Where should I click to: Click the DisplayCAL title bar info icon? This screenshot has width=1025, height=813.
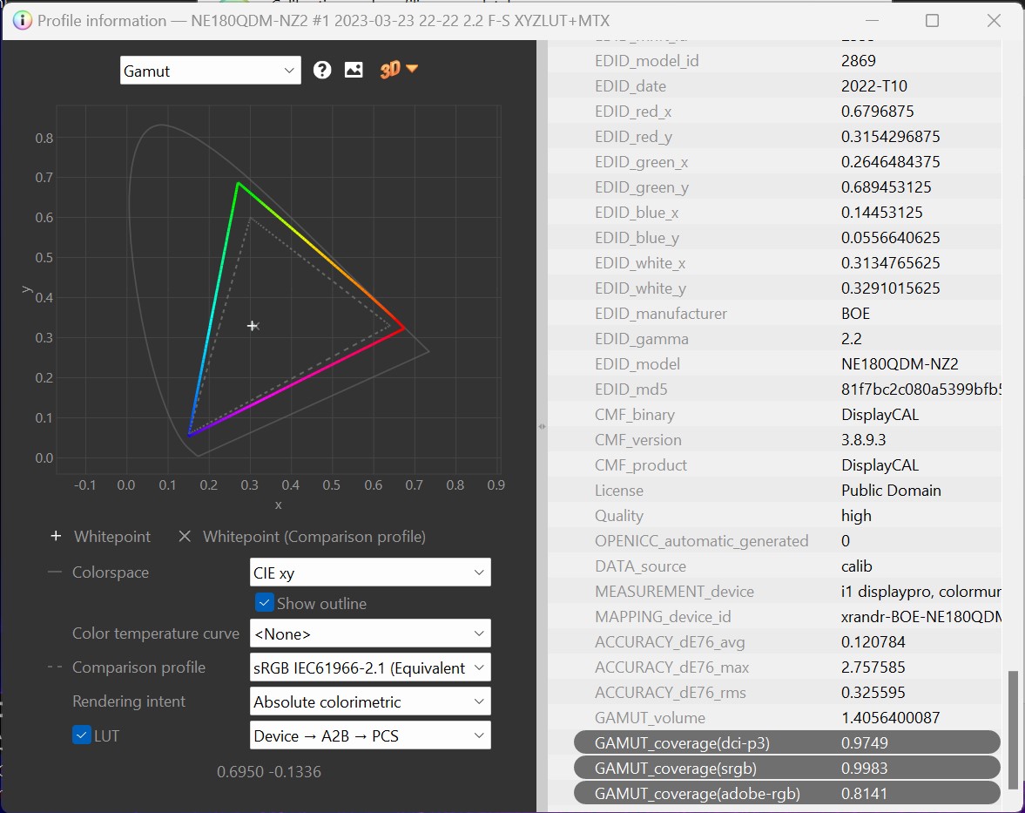point(23,20)
